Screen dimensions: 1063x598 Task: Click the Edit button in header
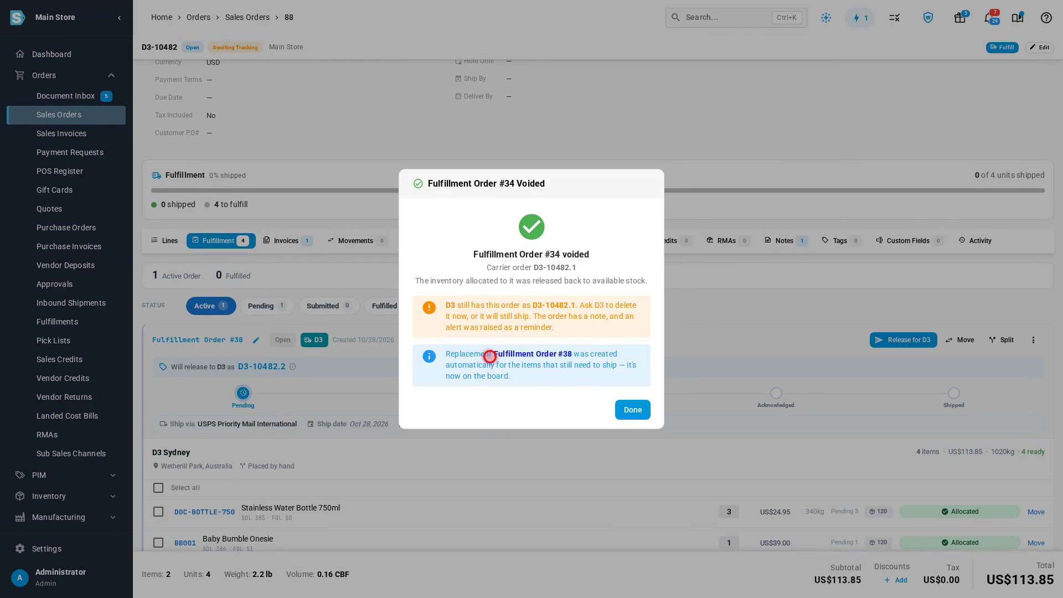[1039, 48]
